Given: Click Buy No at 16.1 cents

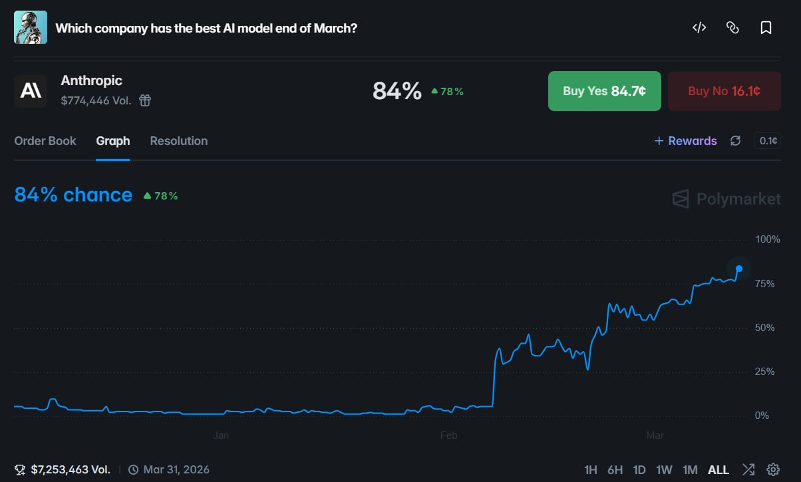Looking at the screenshot, I should [x=724, y=91].
